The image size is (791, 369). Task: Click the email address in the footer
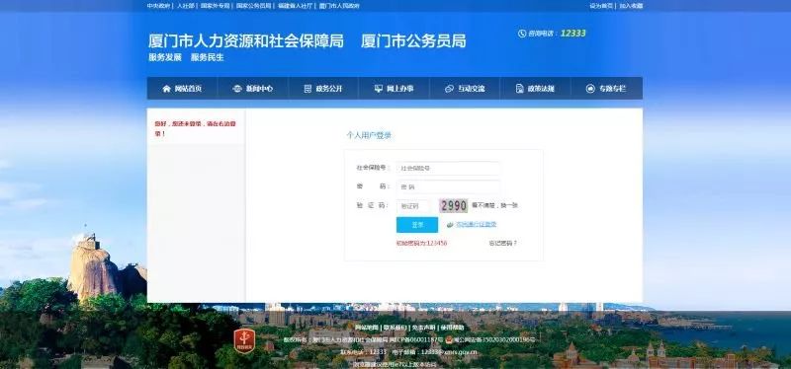point(449,352)
